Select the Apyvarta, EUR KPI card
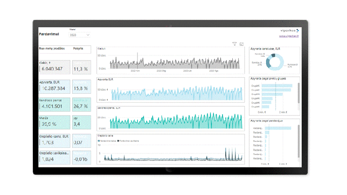This screenshot has height=195, width=347. [x=53, y=86]
